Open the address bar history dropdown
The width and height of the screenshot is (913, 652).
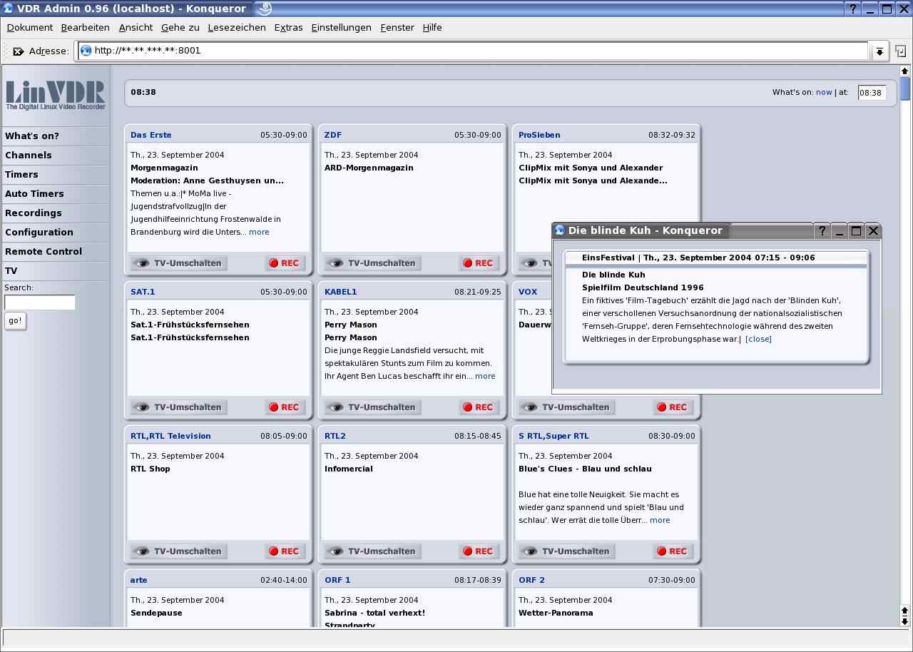(879, 51)
